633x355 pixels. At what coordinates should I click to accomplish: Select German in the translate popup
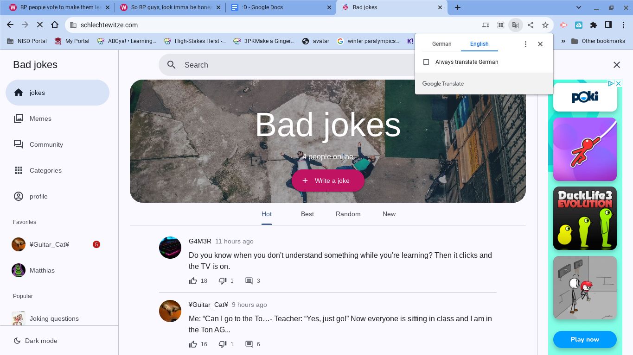click(441, 44)
